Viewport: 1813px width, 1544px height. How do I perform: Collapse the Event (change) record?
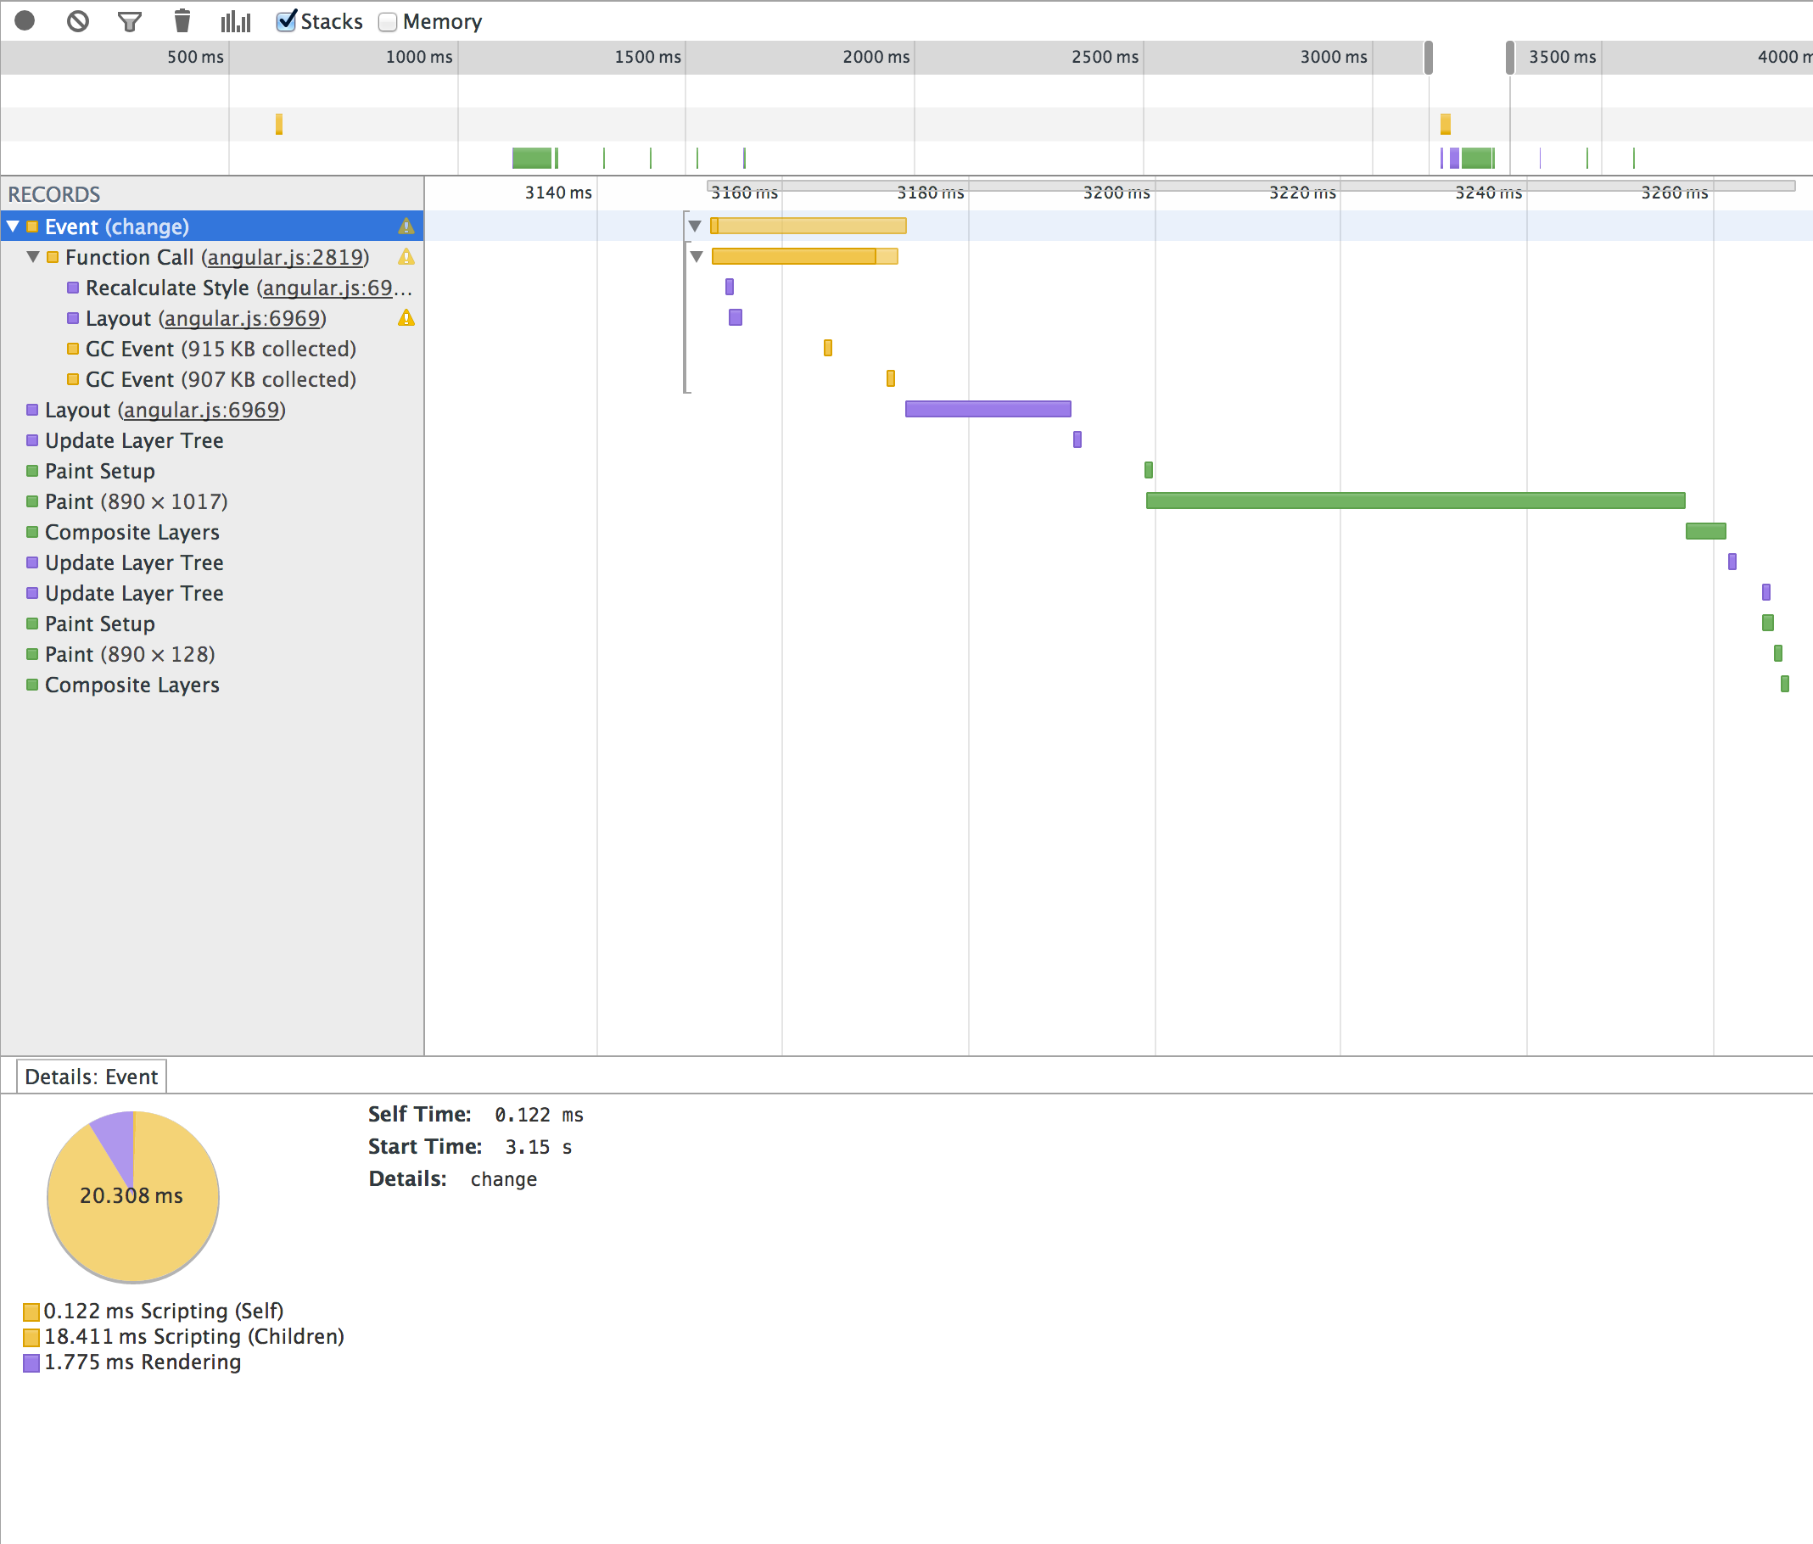(13, 227)
